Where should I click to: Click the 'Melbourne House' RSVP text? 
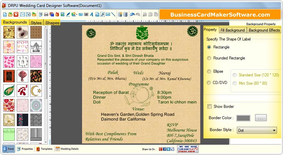tap(182, 130)
